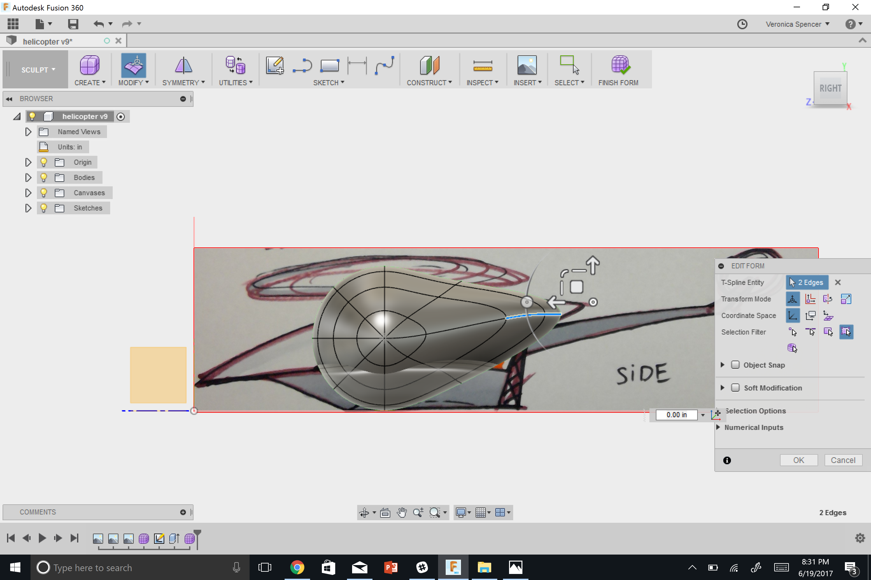Select the Scale transform mode icon
The width and height of the screenshot is (871, 580).
point(846,298)
